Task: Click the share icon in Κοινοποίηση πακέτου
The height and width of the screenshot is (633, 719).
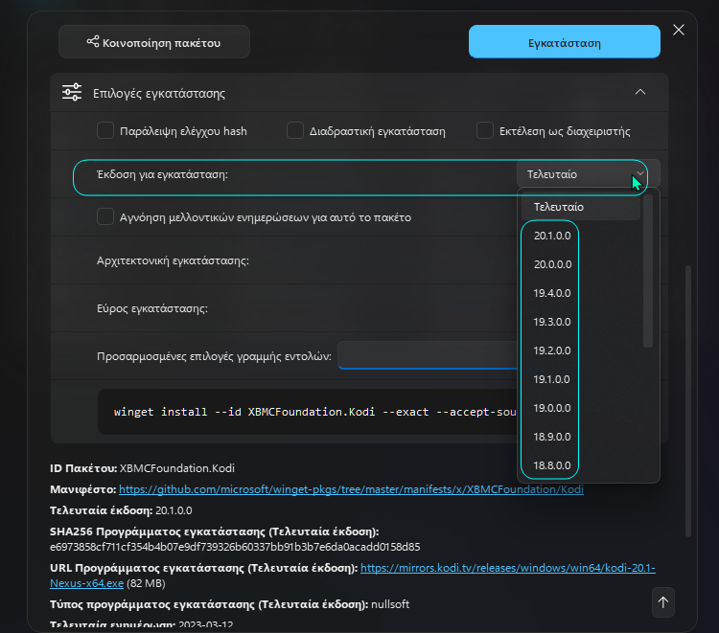Action: [x=93, y=42]
